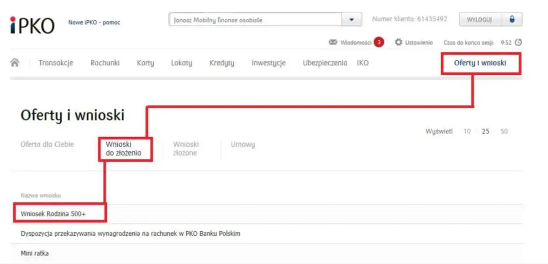The image size is (548, 264).
Task: Open the Wiadomości envelope icon
Action: pos(333,41)
